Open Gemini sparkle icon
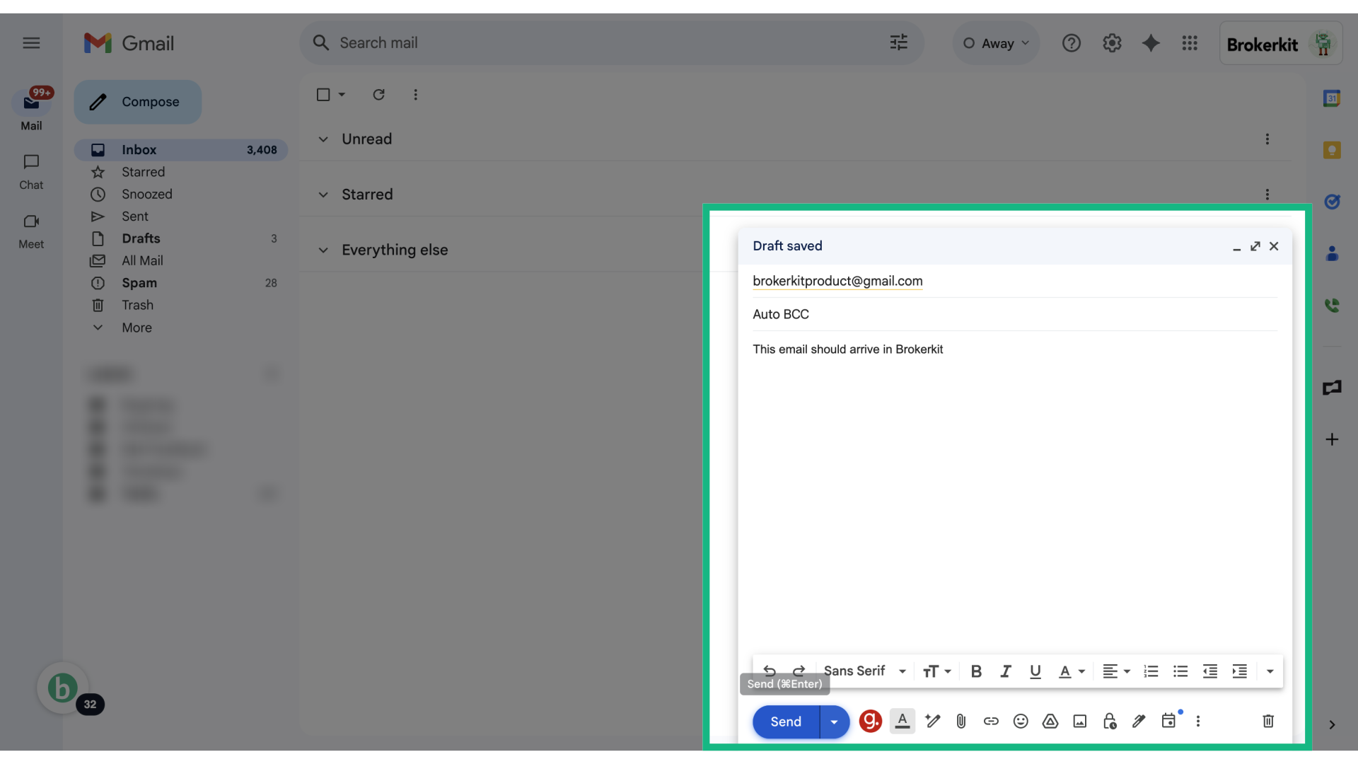This screenshot has height=764, width=1358. 1151,43
